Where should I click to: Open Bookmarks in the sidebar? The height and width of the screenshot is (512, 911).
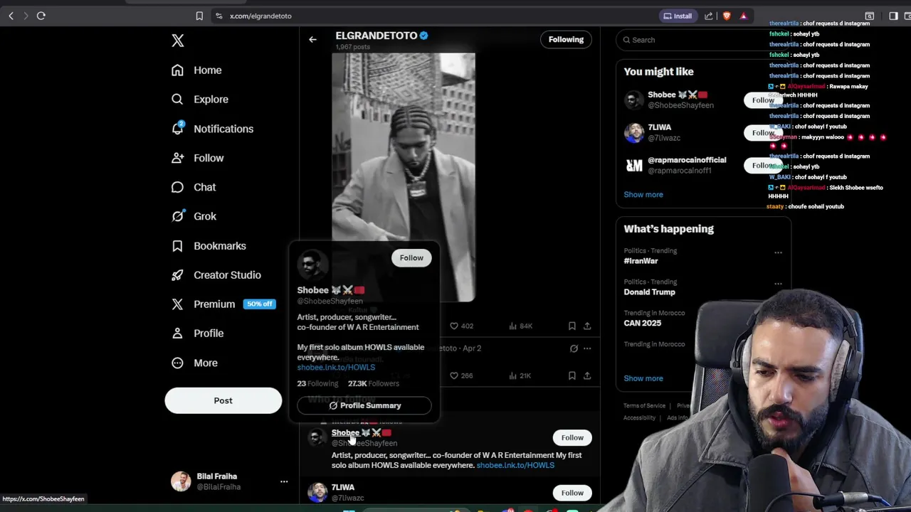point(209,245)
